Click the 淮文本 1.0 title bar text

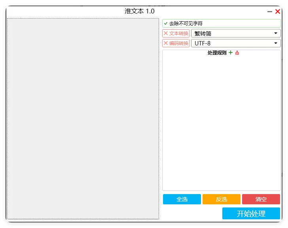(x=140, y=11)
